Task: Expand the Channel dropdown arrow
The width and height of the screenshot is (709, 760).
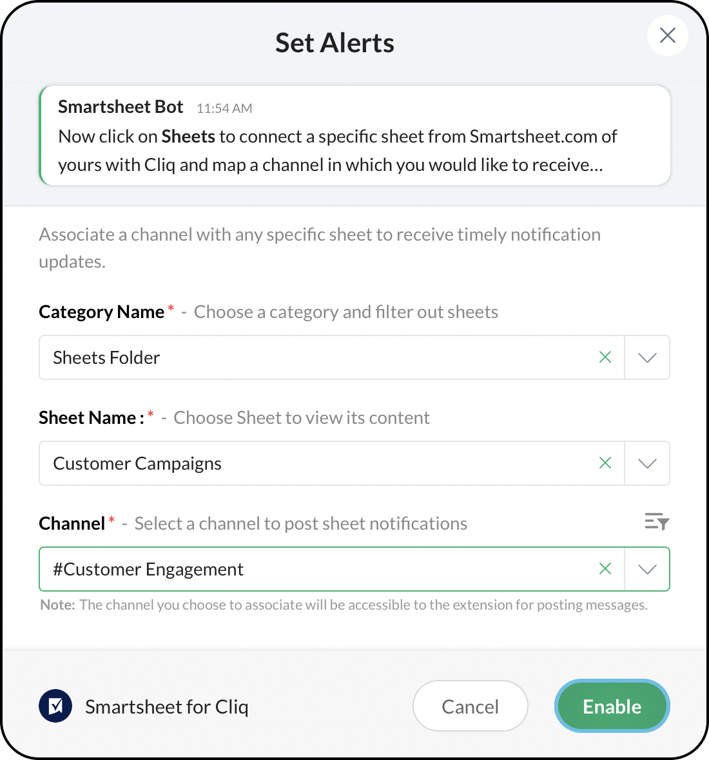Action: pyautogui.click(x=647, y=569)
